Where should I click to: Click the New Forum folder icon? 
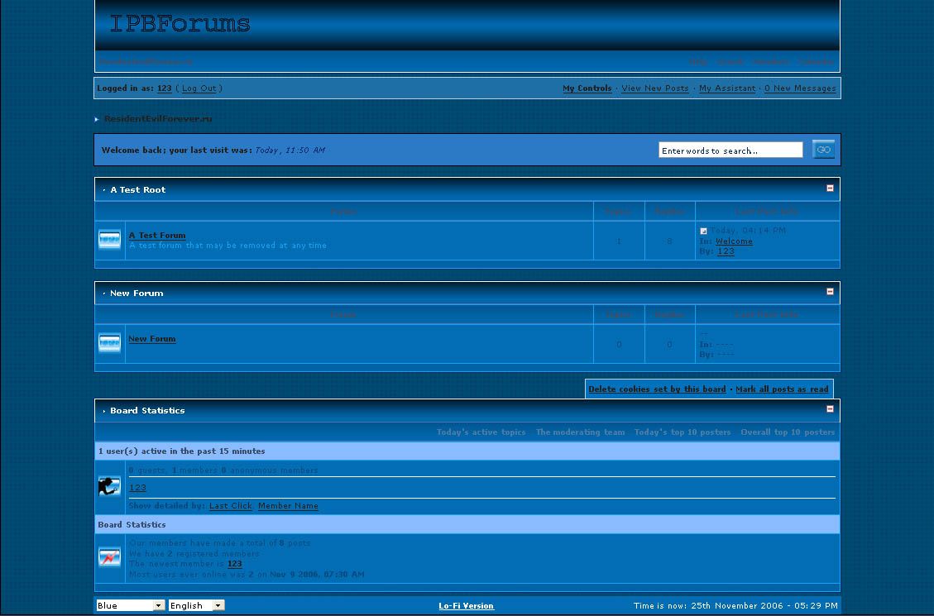pyautogui.click(x=109, y=343)
